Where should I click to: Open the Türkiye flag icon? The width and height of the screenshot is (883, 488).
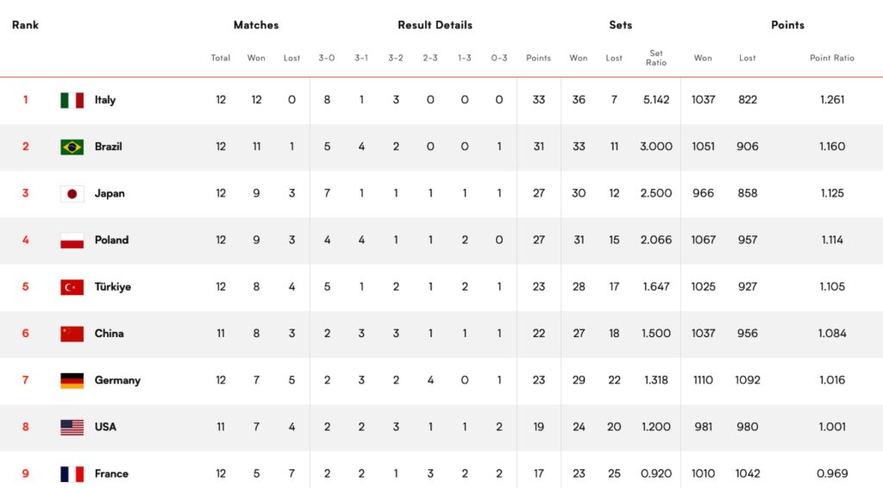(x=72, y=287)
